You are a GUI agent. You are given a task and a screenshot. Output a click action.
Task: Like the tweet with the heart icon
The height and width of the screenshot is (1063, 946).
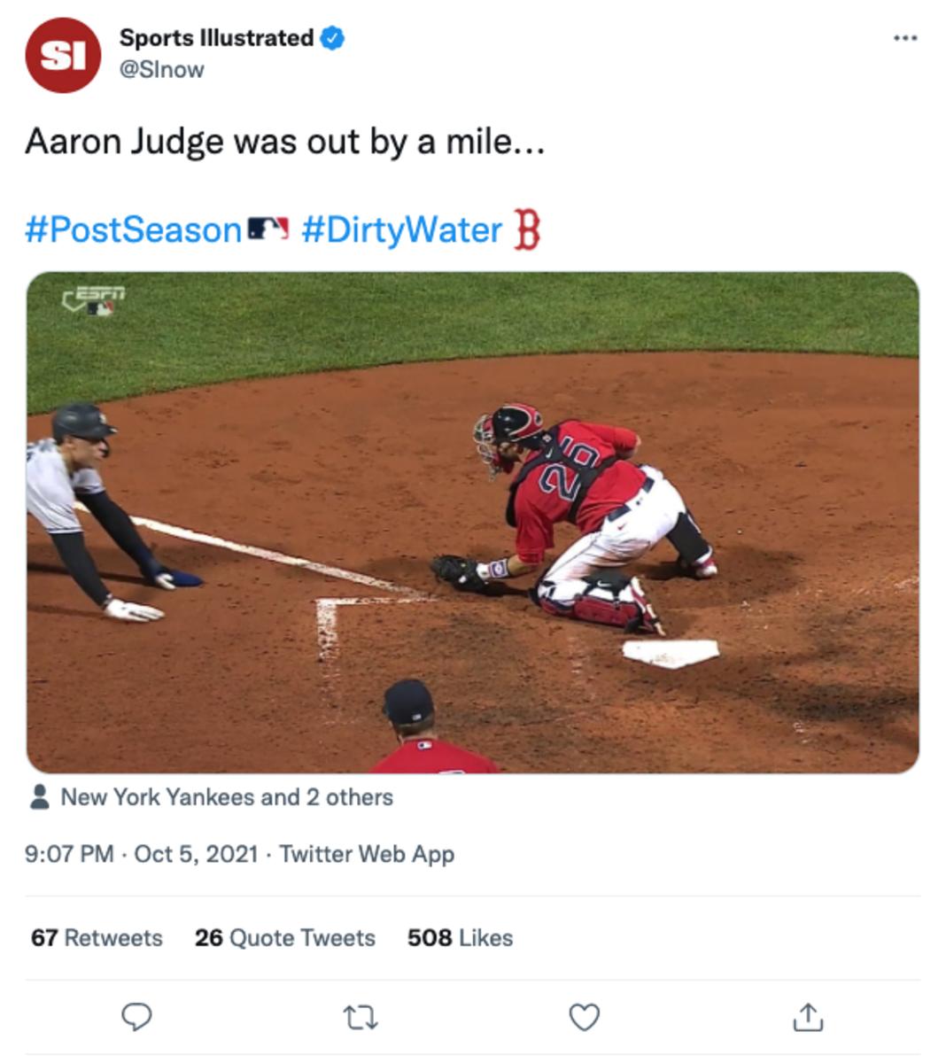click(x=584, y=1017)
